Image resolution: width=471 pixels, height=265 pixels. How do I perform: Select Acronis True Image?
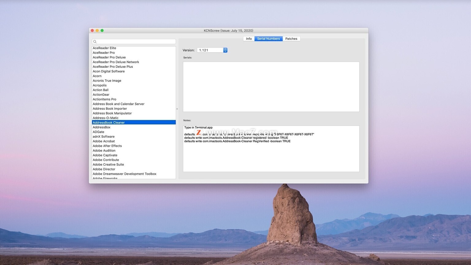134,81
